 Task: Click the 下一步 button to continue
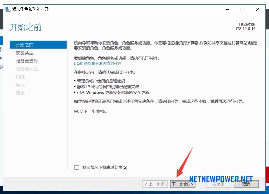[183, 184]
